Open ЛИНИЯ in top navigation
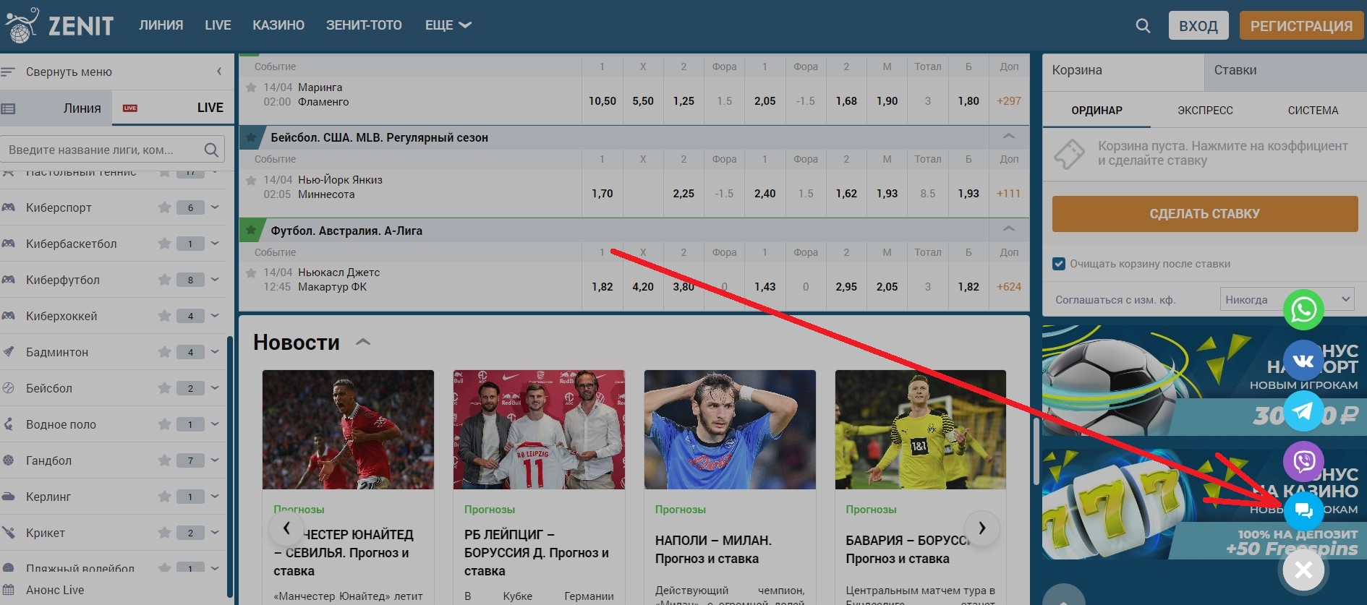The height and width of the screenshot is (605, 1367). pyautogui.click(x=161, y=25)
